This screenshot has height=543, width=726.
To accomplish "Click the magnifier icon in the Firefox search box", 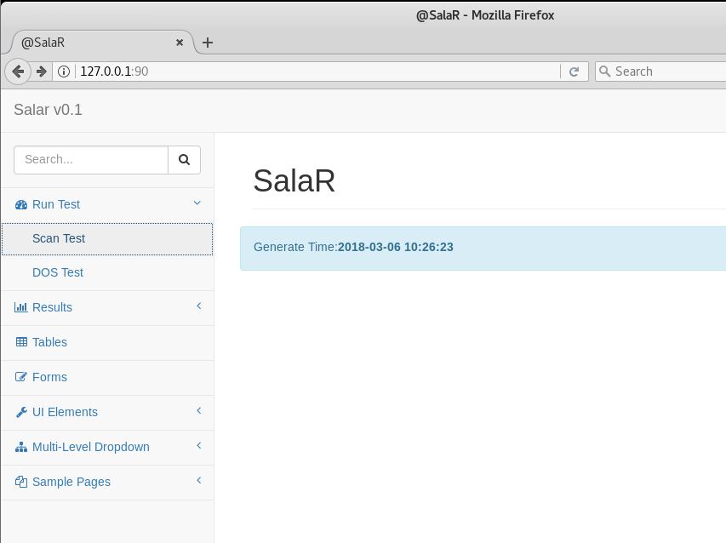I will pyautogui.click(x=604, y=71).
